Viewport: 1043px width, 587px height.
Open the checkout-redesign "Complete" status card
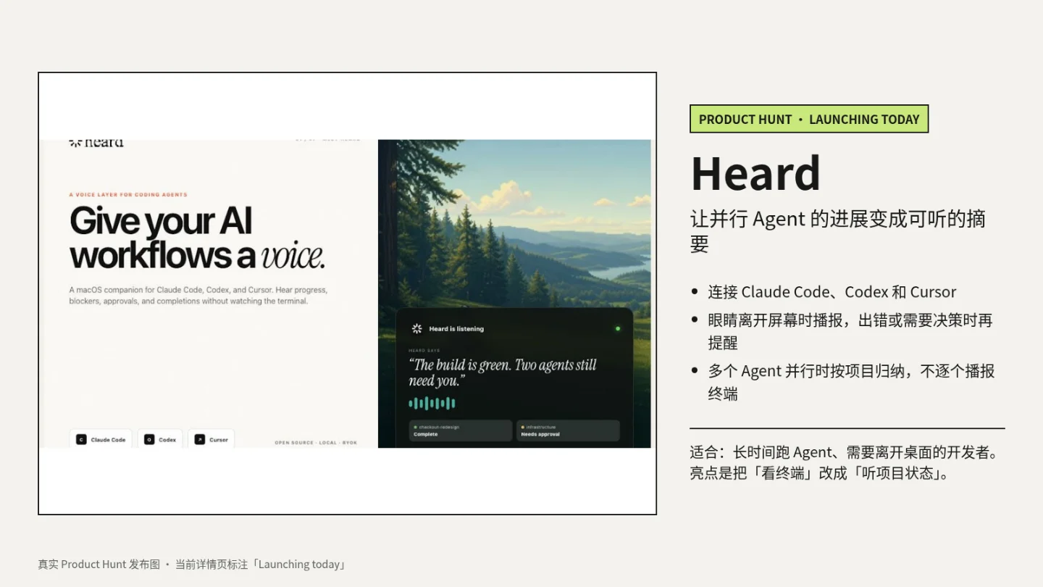[x=461, y=430]
